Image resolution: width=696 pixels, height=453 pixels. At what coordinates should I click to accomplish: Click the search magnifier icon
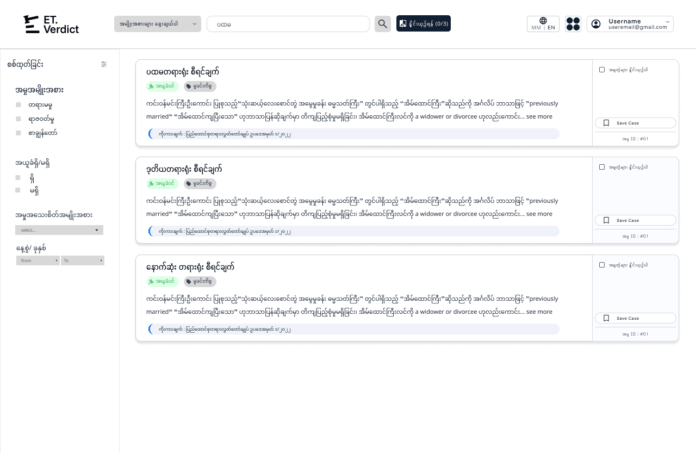point(382,23)
